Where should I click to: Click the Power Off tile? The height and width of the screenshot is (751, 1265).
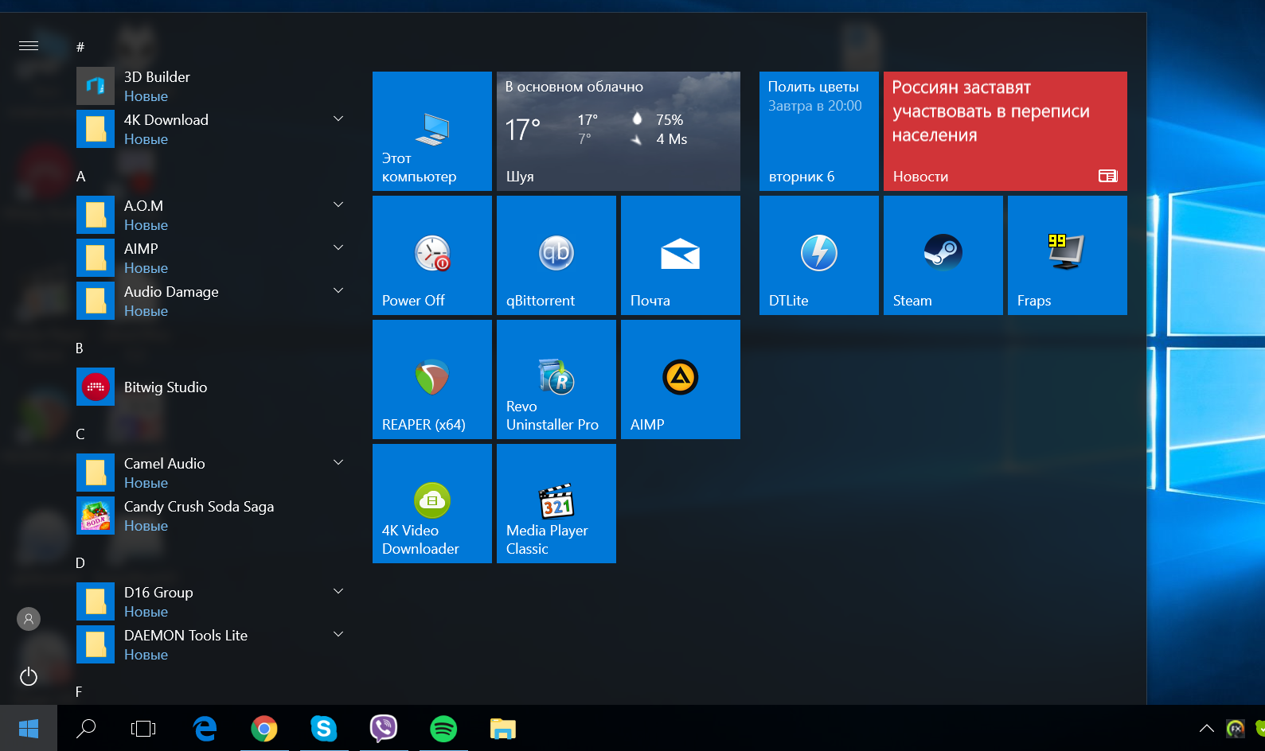(x=431, y=255)
